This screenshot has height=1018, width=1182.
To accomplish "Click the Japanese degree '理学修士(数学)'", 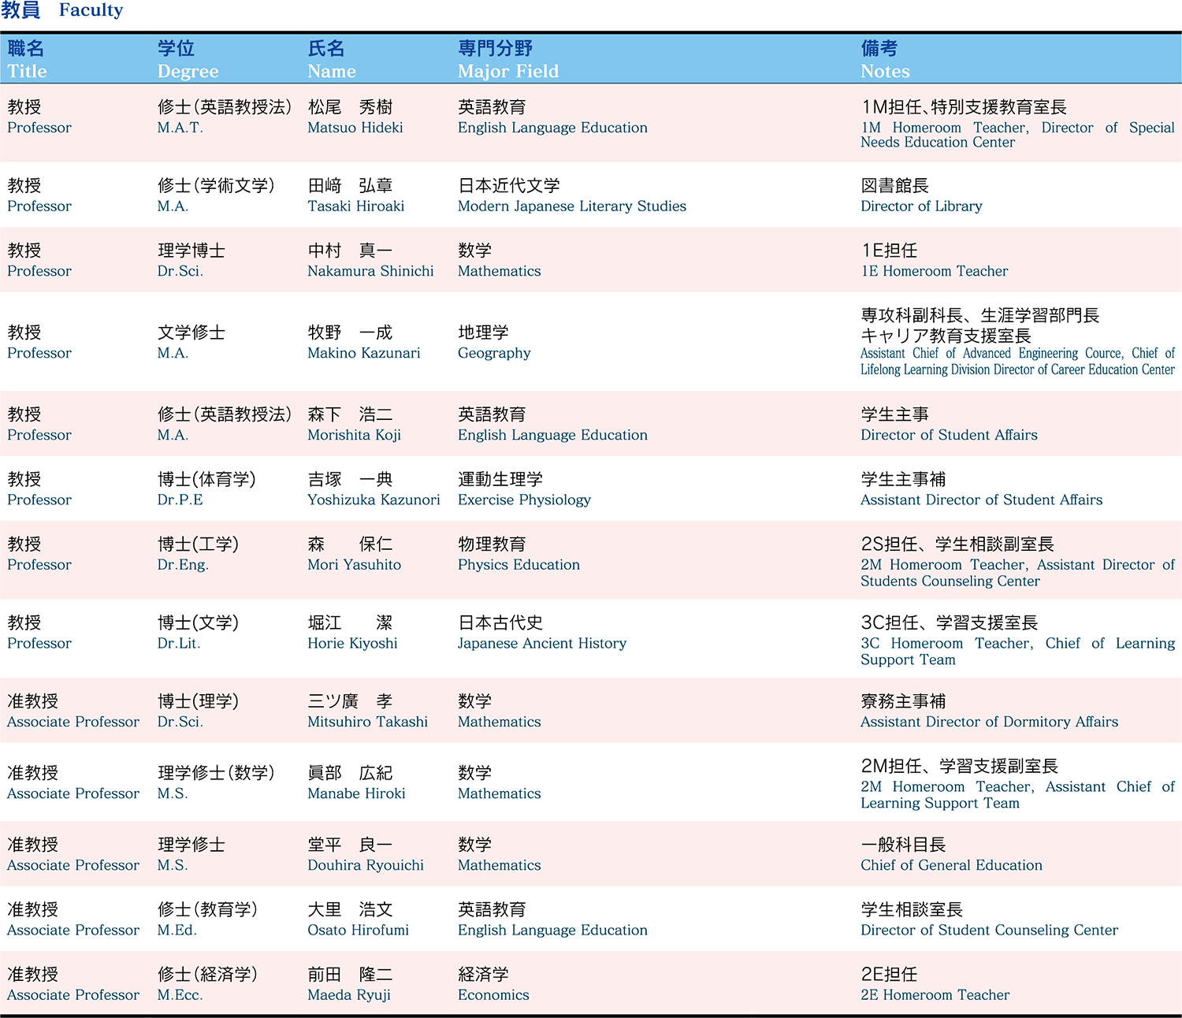I will [x=217, y=773].
